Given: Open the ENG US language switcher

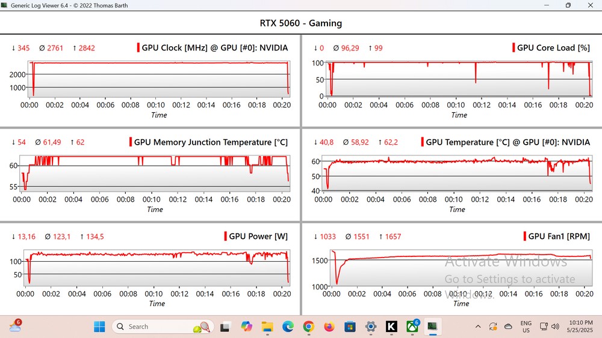Looking at the screenshot, I should coord(526,327).
